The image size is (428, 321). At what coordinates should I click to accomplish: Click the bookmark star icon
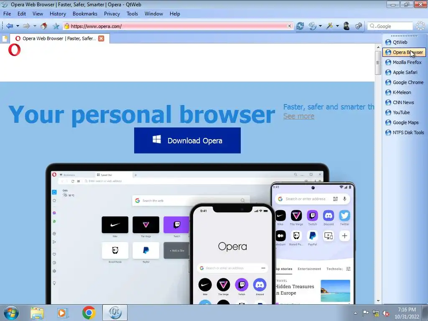[x=56, y=26]
